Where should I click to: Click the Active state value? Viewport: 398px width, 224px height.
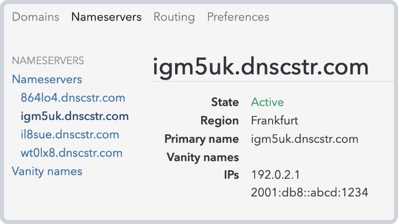(x=267, y=102)
